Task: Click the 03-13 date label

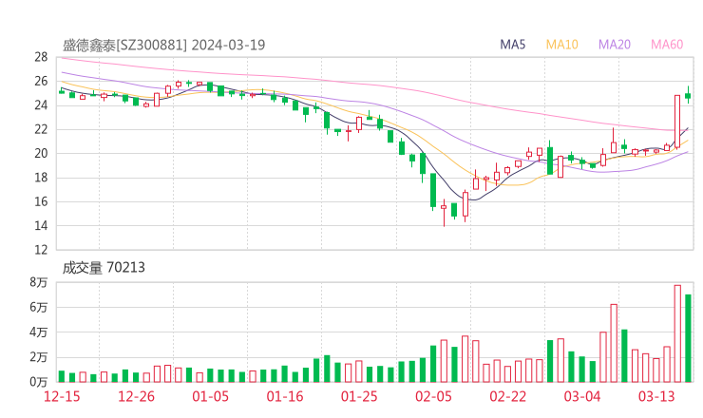Action: coord(656,396)
